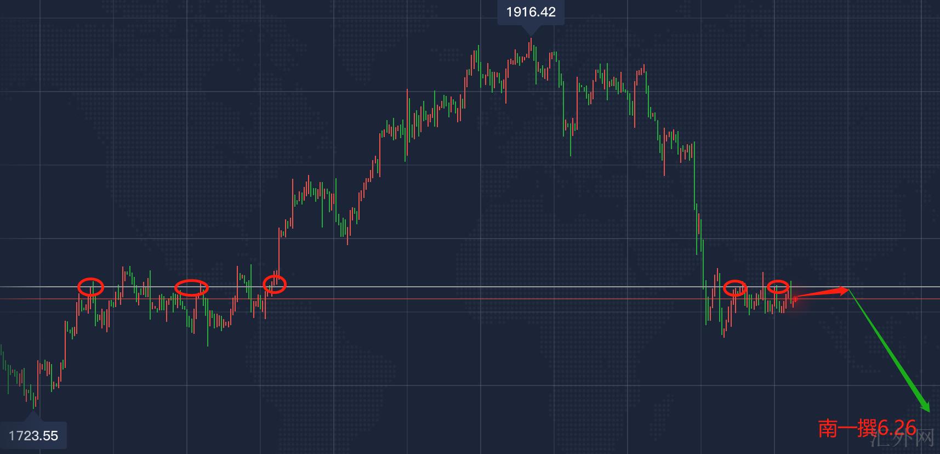This screenshot has height=454, width=940.
Task: Click the first red circle after the sharp drop
Action: [x=735, y=288]
